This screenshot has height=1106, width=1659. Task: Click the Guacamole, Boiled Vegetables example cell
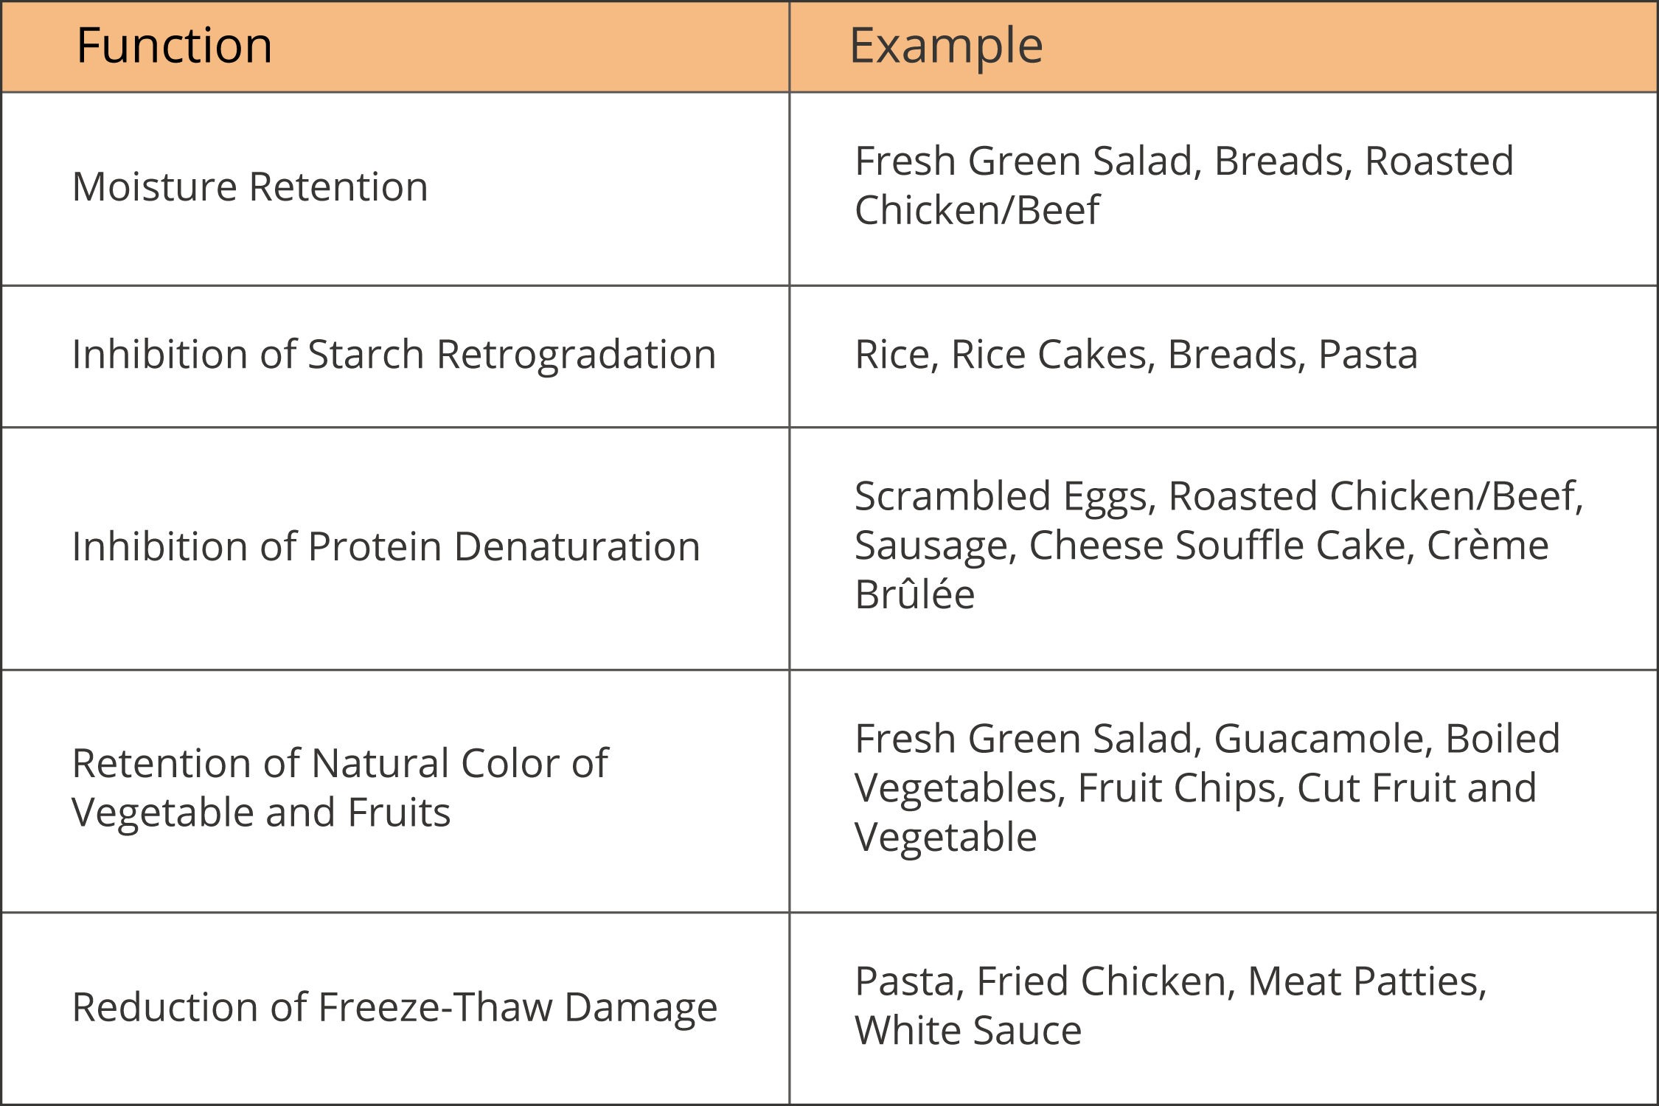1223,791
